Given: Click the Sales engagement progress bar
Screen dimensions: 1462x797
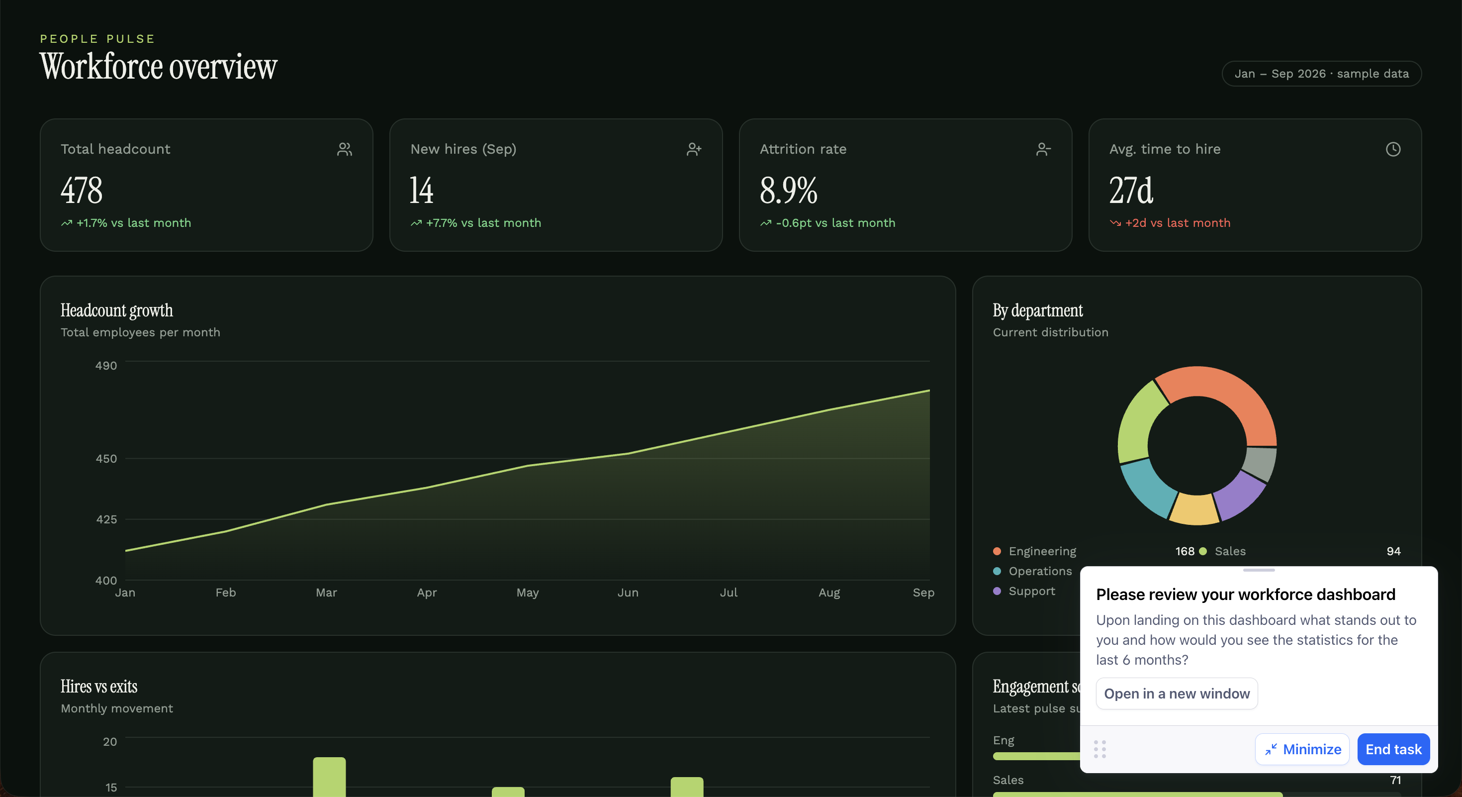Looking at the screenshot, I should coord(1196,794).
